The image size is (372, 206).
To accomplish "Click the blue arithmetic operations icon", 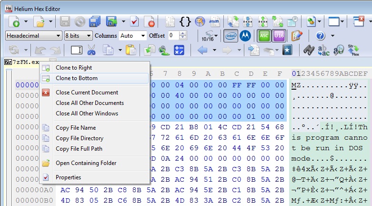I will coord(179,50).
